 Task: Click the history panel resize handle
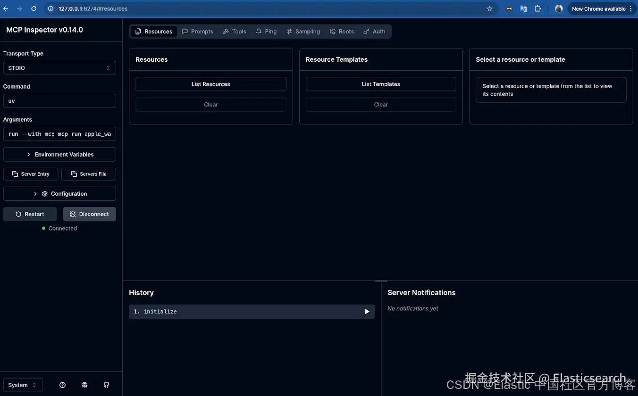click(x=381, y=281)
